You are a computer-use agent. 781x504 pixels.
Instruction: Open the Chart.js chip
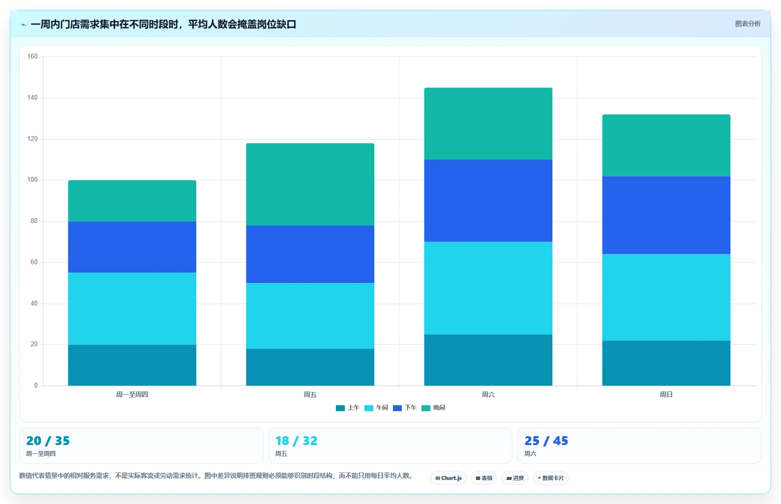pos(449,478)
